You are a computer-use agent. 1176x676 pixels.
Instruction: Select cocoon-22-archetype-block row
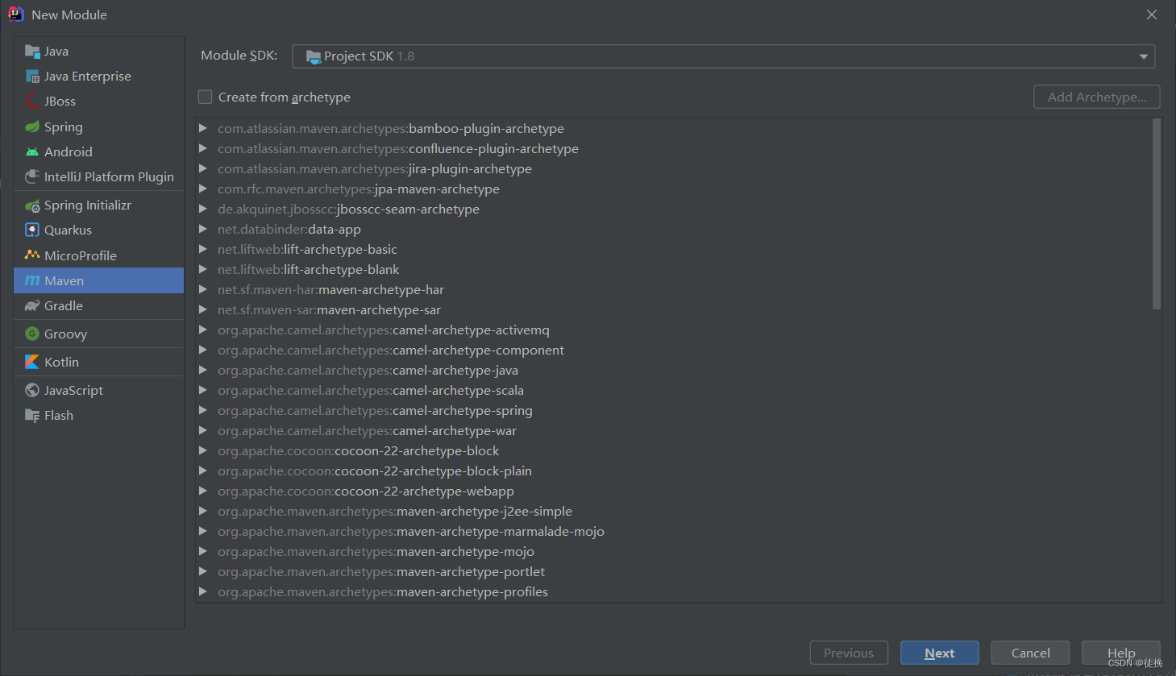(x=674, y=451)
